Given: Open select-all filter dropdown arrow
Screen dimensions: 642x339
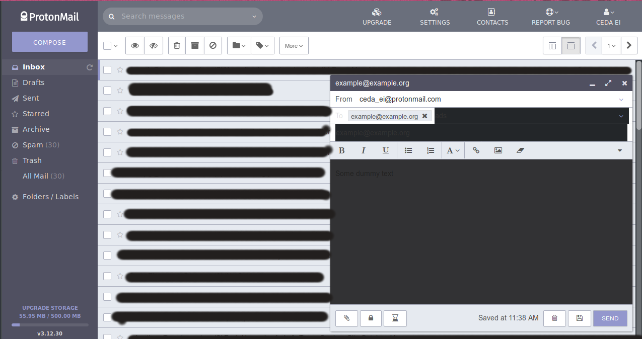Looking at the screenshot, I should (x=116, y=46).
